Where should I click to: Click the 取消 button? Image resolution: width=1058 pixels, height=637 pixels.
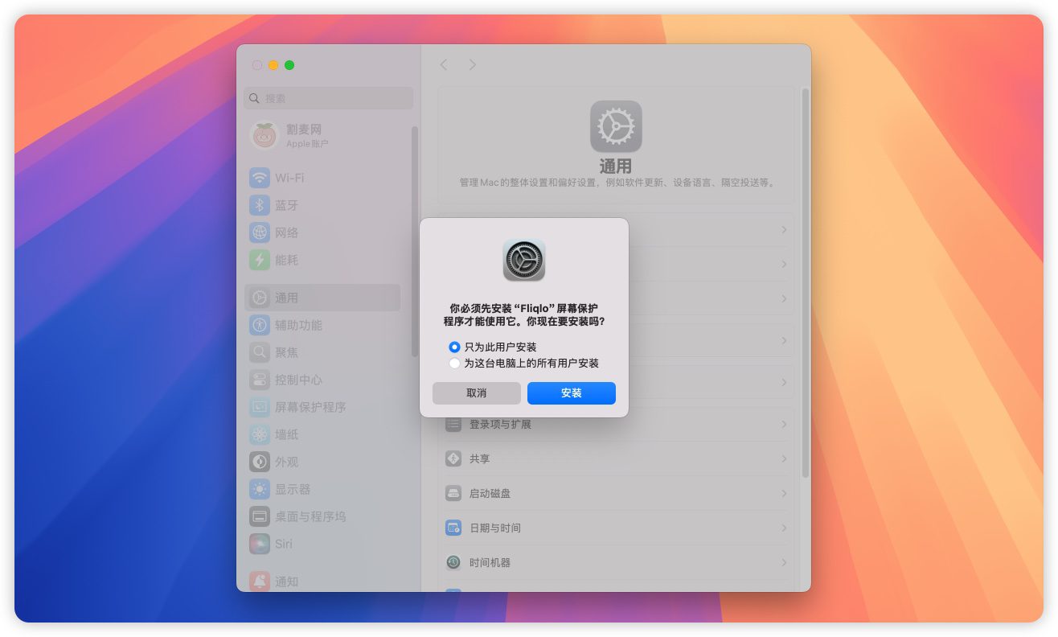pos(476,393)
